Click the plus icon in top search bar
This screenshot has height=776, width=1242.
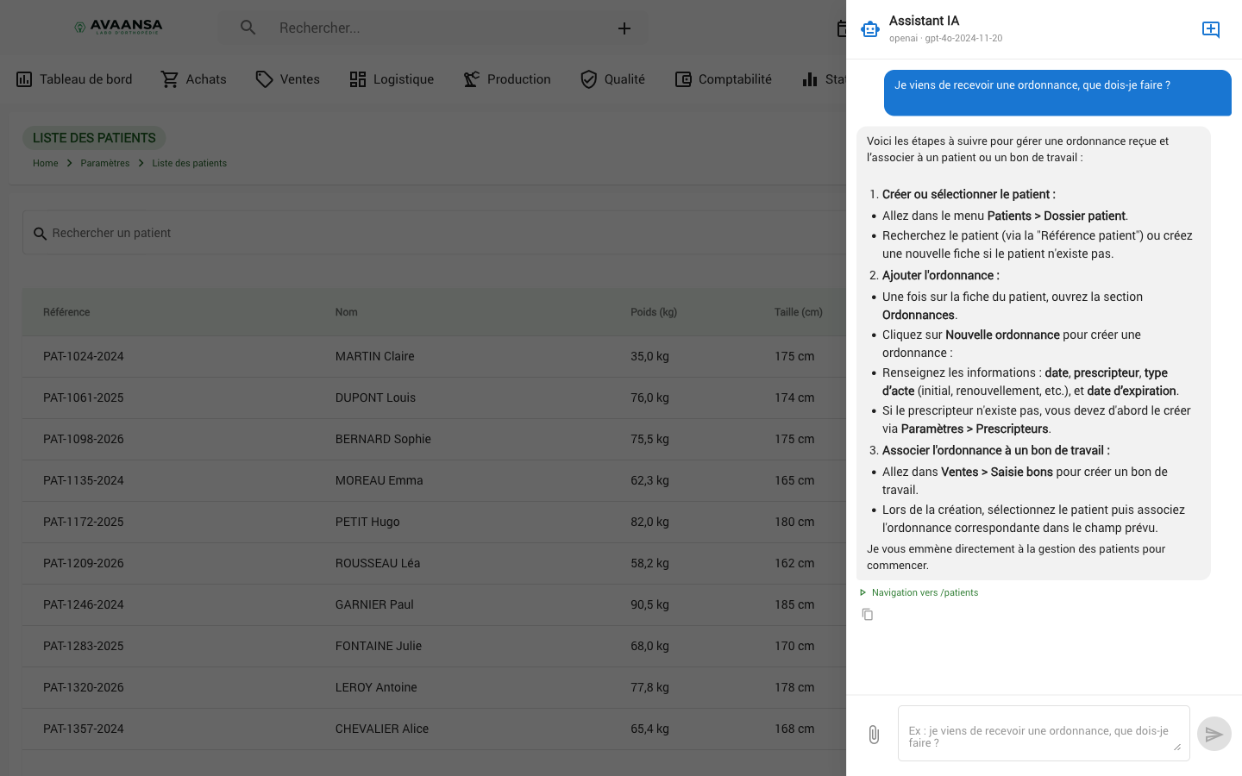[624, 28]
